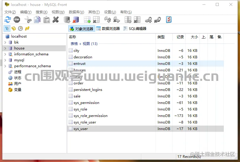The height and width of the screenshot is (162, 240).
Task: Switch to 对象浏览器 tab
Action: 82,29
